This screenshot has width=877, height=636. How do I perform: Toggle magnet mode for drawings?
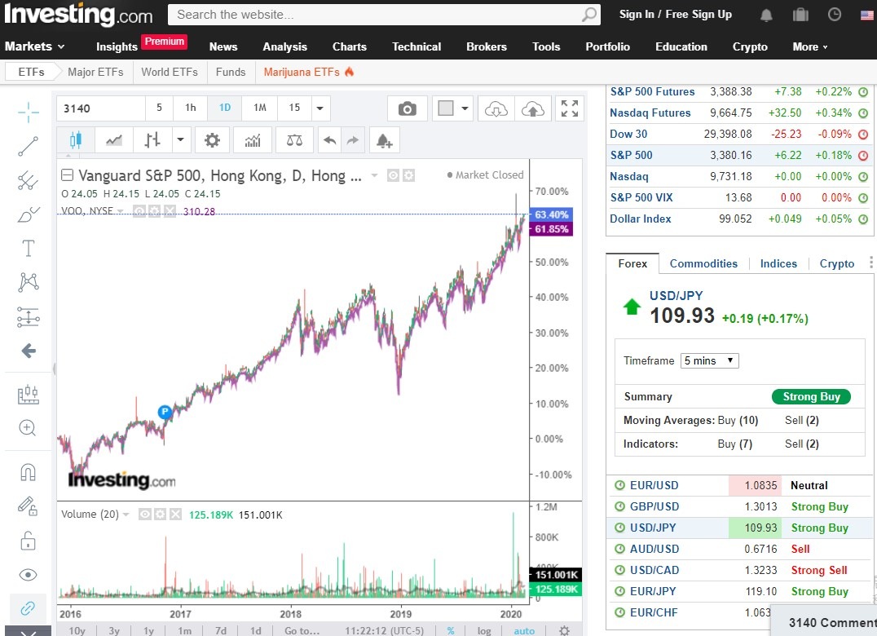click(x=28, y=473)
